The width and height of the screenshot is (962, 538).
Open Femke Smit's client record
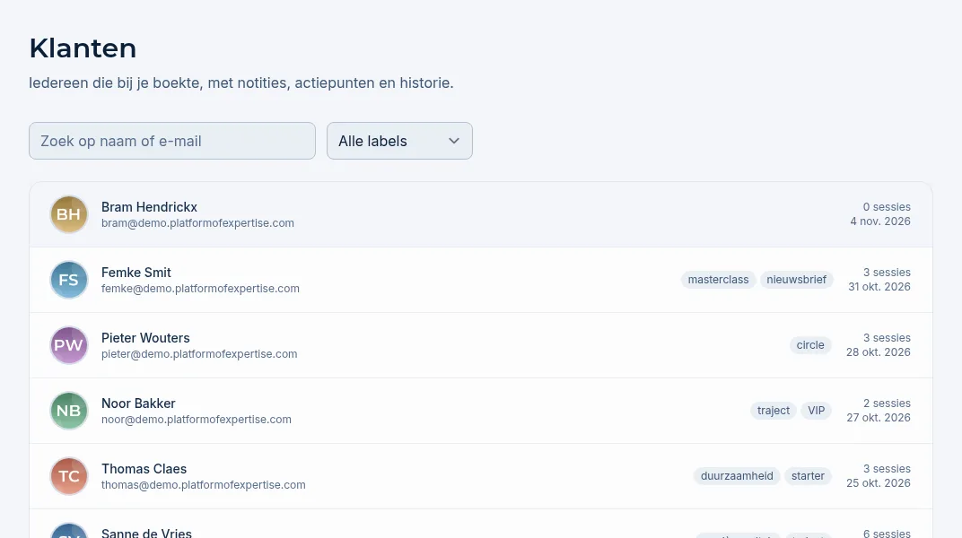pyautogui.click(x=481, y=280)
